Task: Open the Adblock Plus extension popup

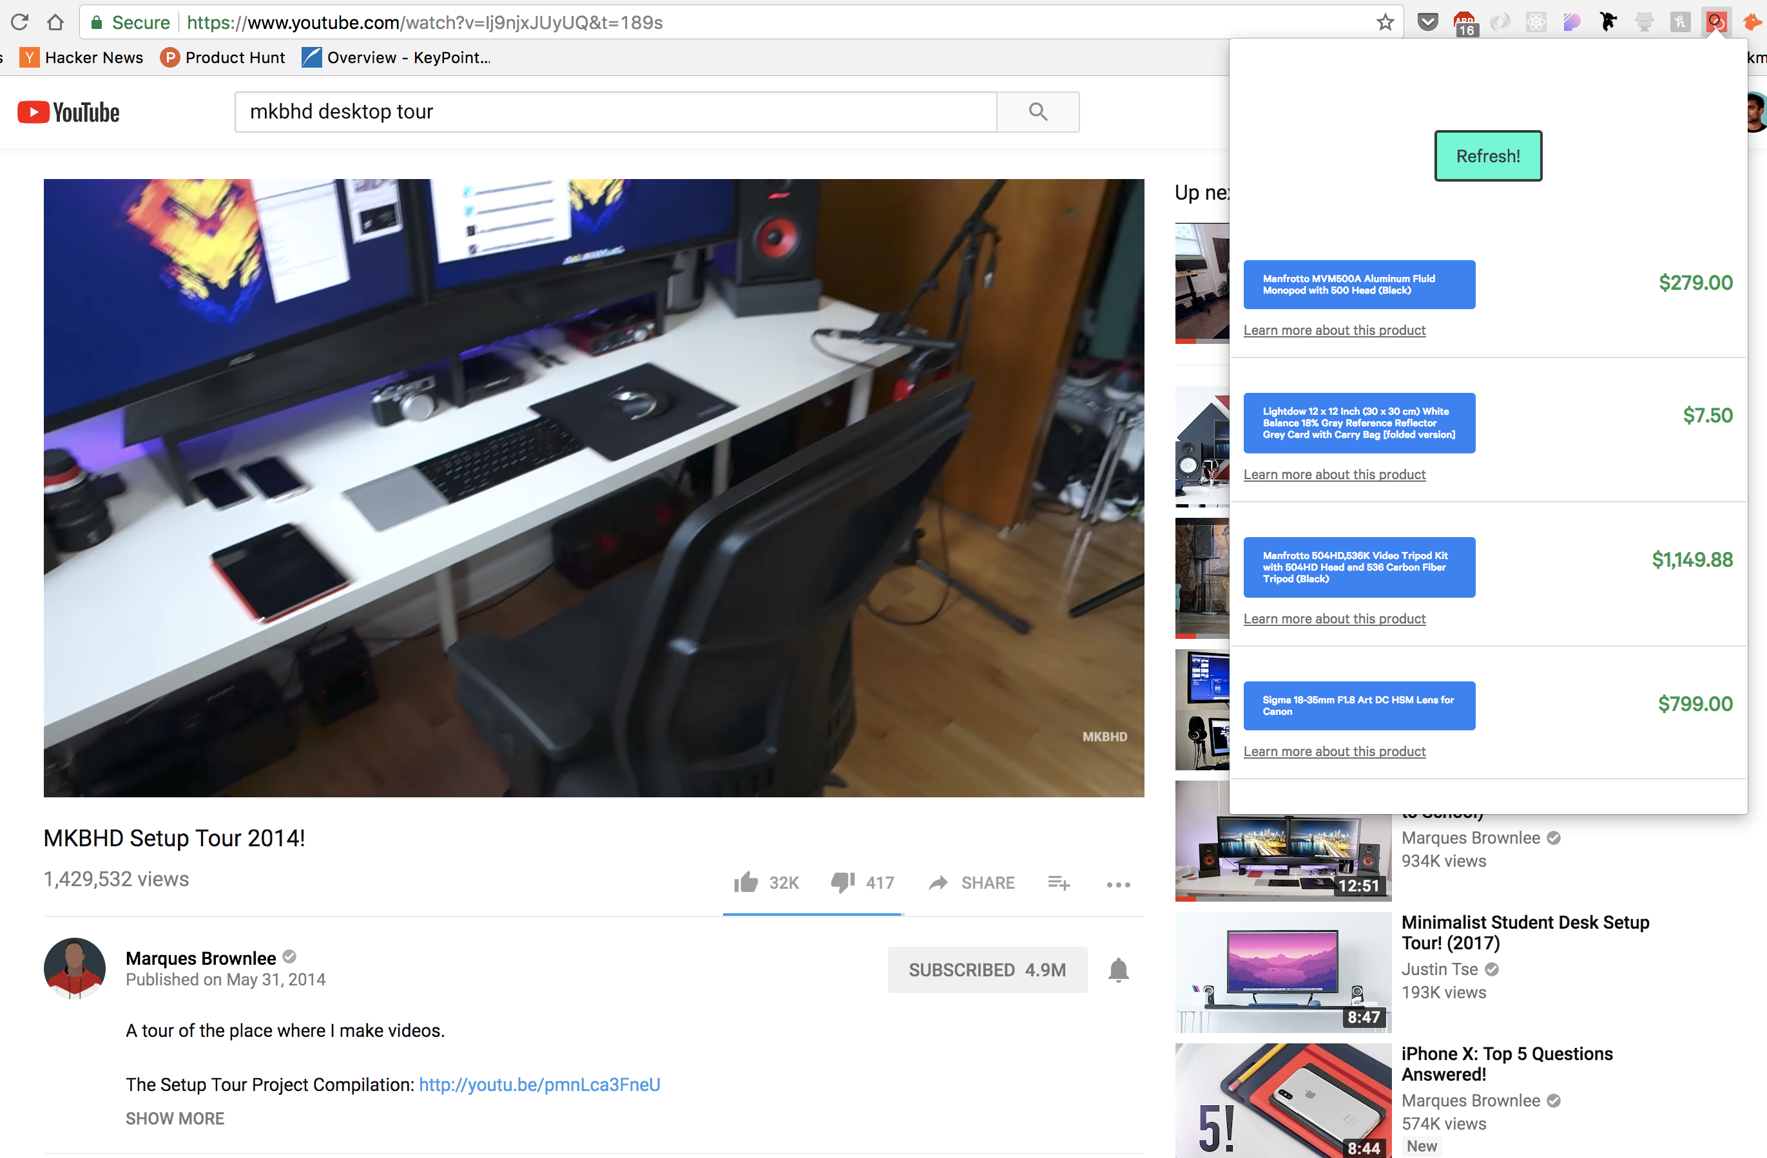Action: [x=1466, y=21]
